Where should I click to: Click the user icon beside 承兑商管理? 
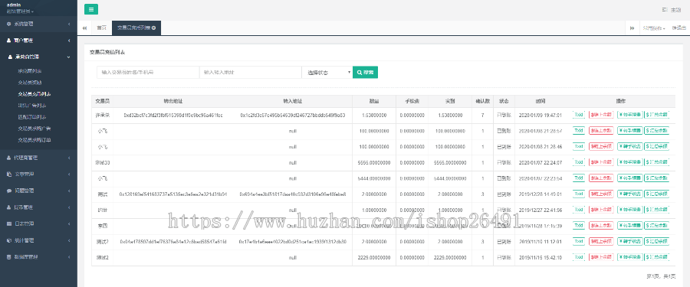[11, 57]
